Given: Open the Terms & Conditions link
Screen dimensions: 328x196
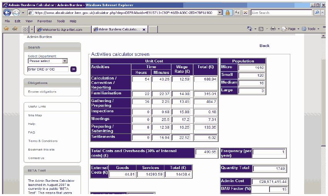Looking at the screenshot, I should (43, 141).
